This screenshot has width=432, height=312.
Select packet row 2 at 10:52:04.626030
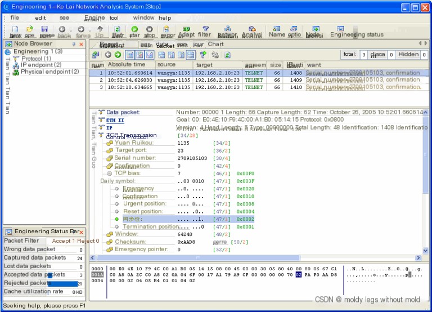[x=259, y=80]
